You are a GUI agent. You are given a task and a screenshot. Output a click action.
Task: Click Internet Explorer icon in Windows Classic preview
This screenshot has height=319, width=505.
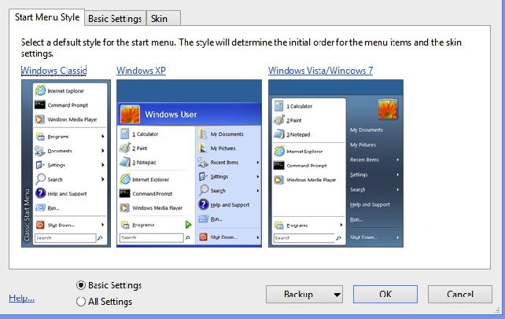(40, 90)
